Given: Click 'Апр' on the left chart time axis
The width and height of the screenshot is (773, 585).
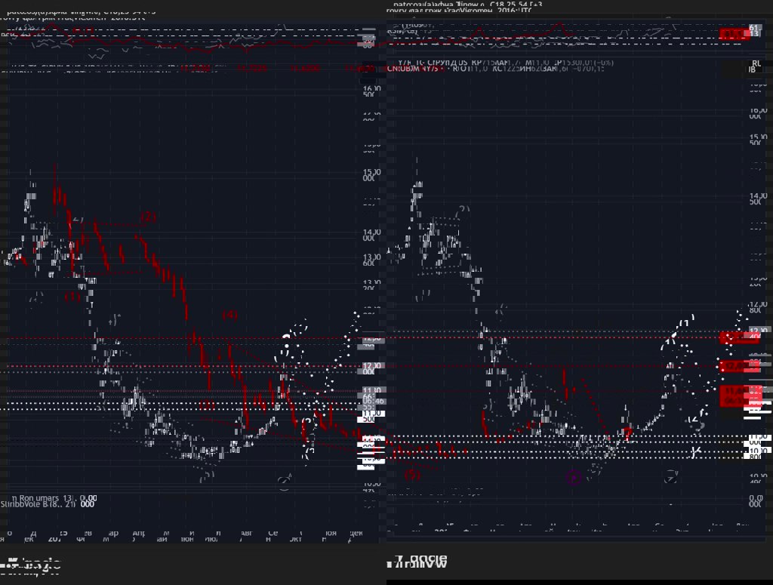Looking at the screenshot, I should click(138, 533).
